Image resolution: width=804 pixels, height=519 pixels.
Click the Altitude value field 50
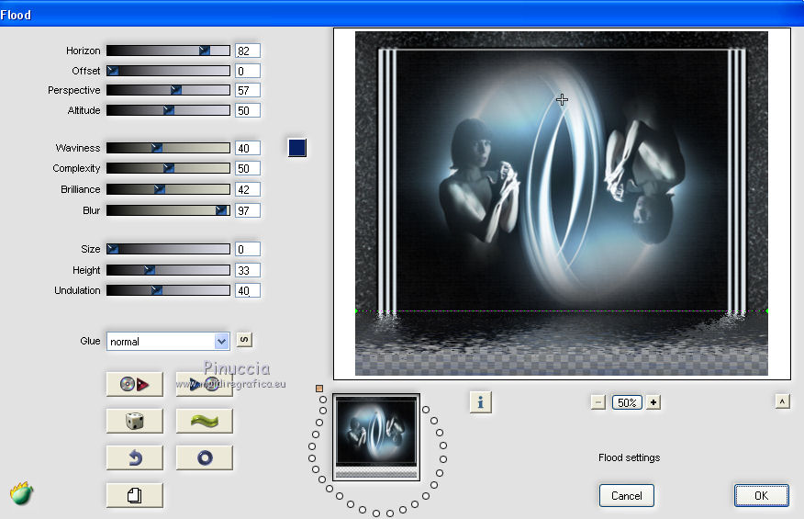pos(248,110)
